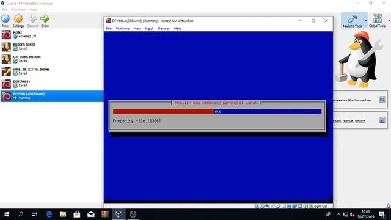Viewport: 391px width, 220px height.
Task: Open Windows taskbar search
Action: coord(21,215)
